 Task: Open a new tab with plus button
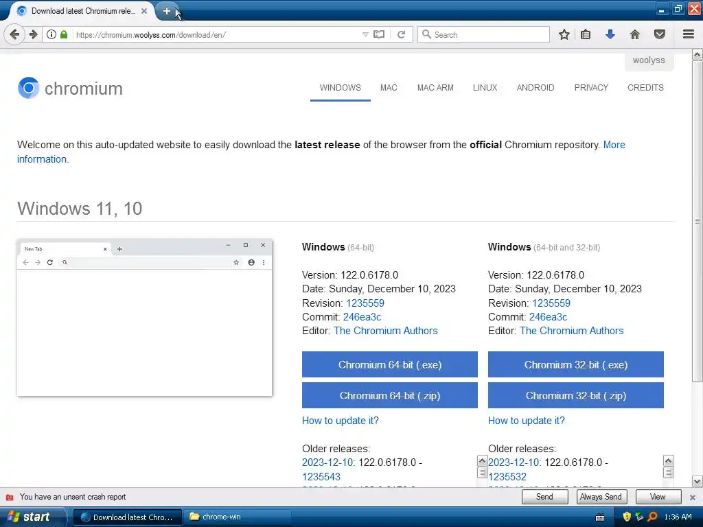(x=166, y=11)
